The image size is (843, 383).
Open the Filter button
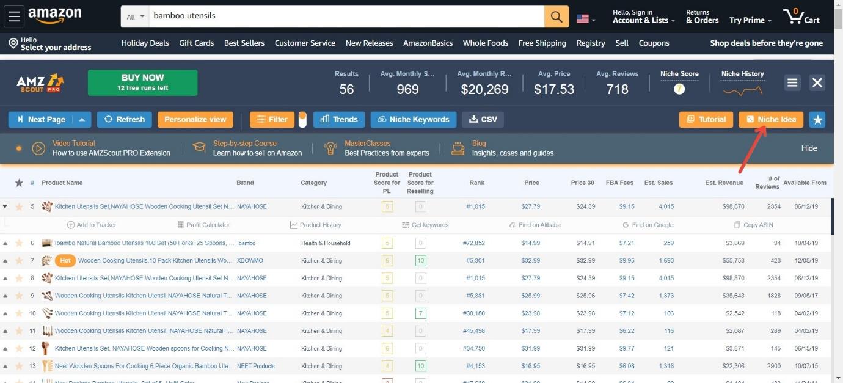(x=272, y=120)
